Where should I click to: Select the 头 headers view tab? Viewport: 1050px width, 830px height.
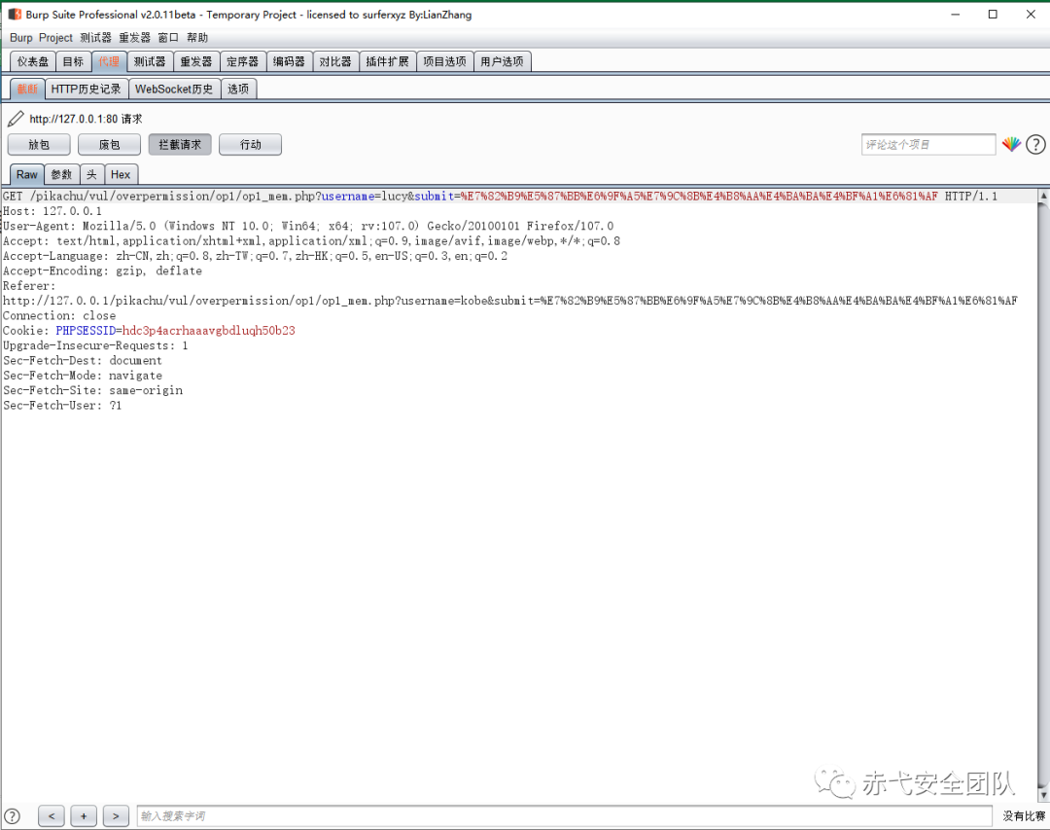(x=91, y=174)
